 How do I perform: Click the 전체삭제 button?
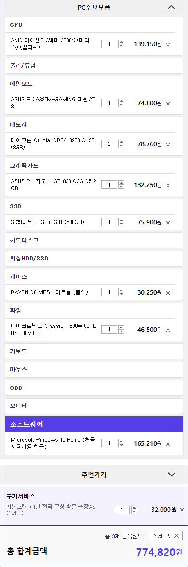pos(165,536)
